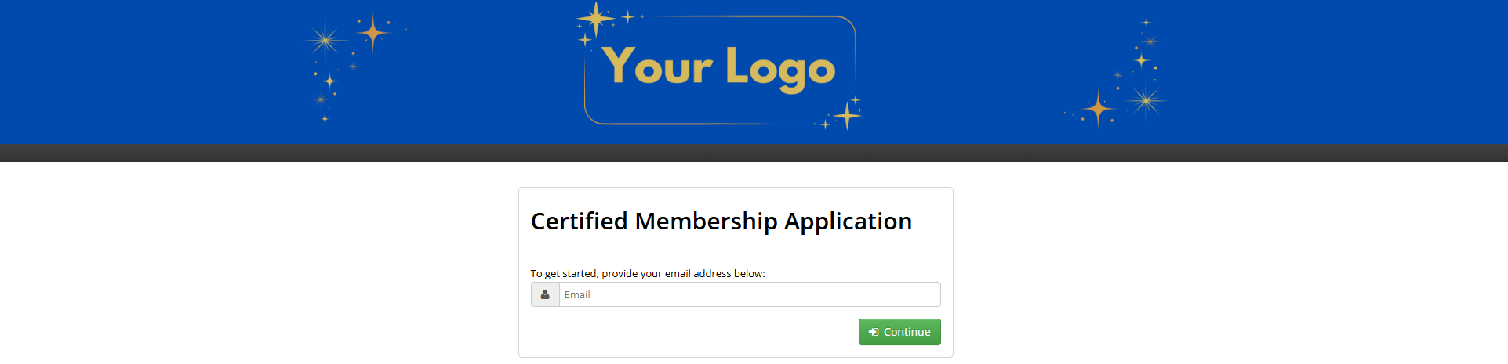Click the word "Logo" in the banner
Image resolution: width=1508 pixels, height=364 pixels.
tap(779, 69)
